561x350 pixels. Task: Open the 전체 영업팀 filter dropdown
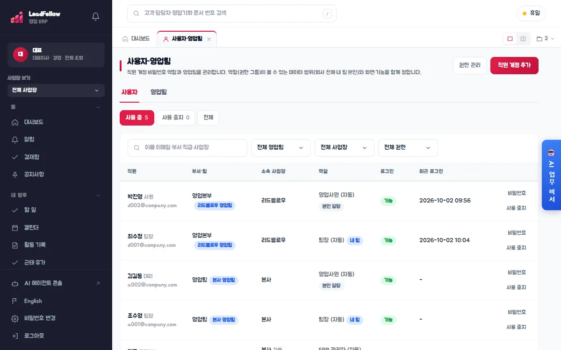281,147
